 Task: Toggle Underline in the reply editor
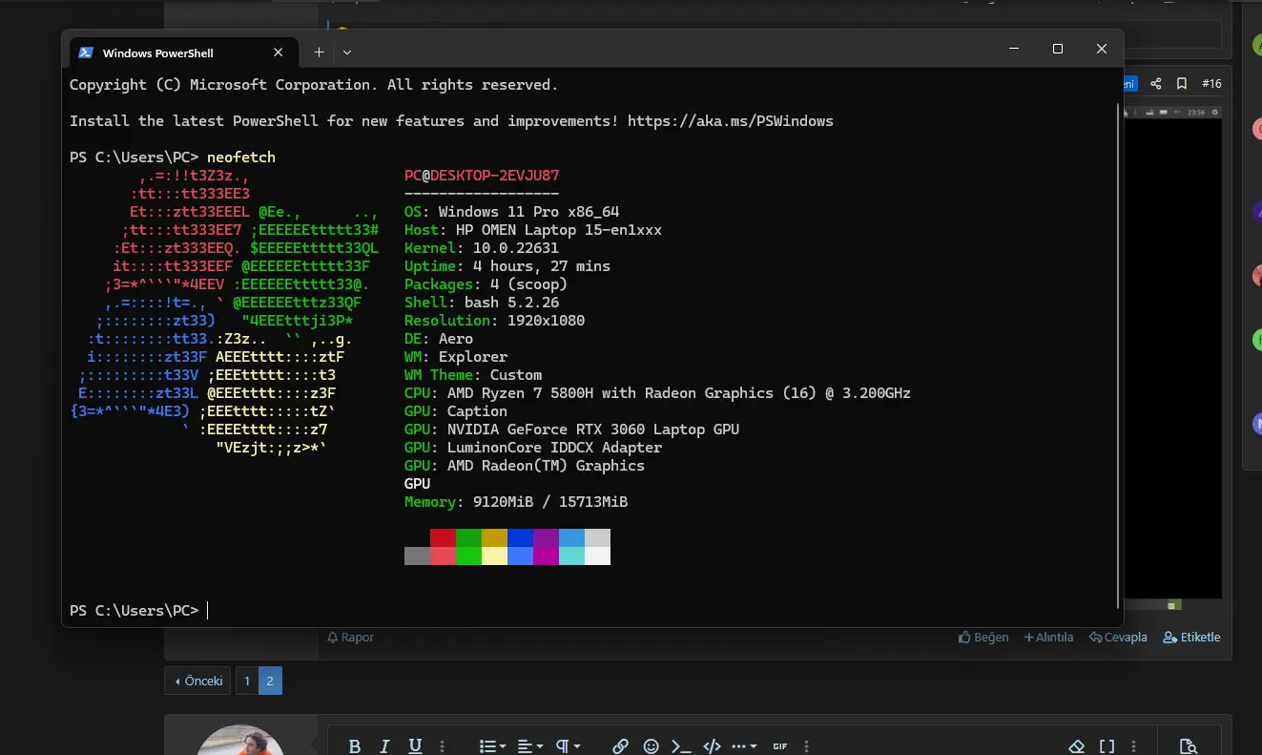(x=415, y=746)
